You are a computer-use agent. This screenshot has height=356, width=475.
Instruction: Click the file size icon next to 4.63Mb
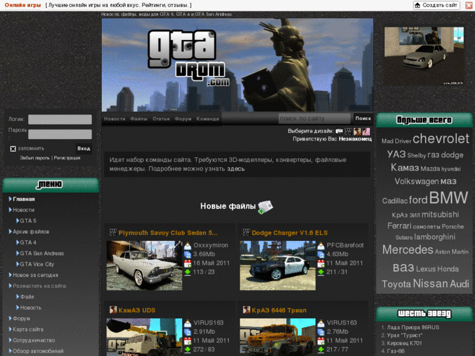tap(321, 254)
